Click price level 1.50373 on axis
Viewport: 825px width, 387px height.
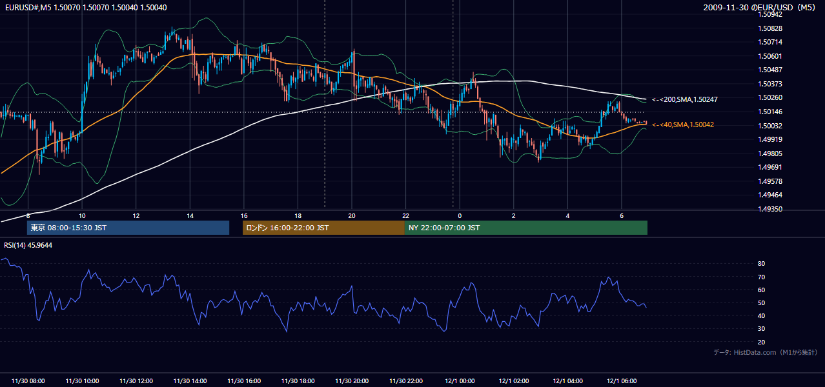coord(770,84)
